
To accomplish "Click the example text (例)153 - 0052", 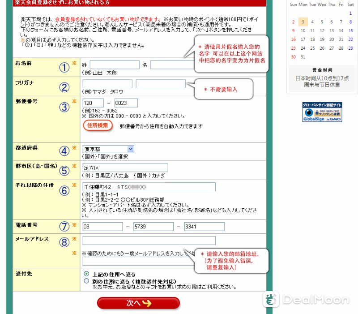I will [x=100, y=111].
